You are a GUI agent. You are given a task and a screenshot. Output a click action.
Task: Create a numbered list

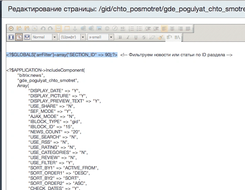click(x=131, y=28)
